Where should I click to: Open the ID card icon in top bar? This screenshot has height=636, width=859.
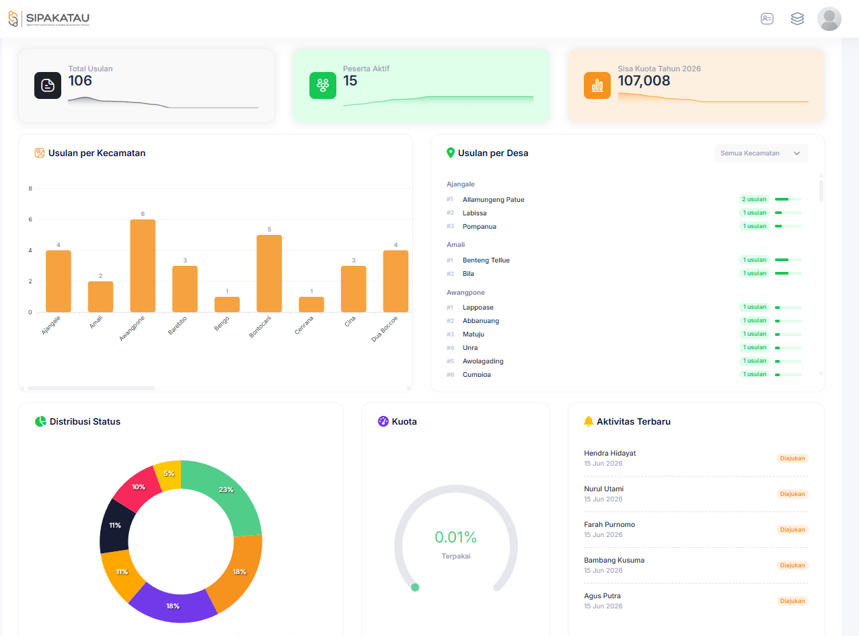tap(767, 19)
